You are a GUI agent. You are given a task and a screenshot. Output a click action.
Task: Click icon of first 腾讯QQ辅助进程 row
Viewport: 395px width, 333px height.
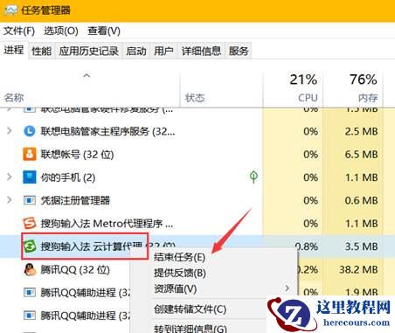[30, 292]
